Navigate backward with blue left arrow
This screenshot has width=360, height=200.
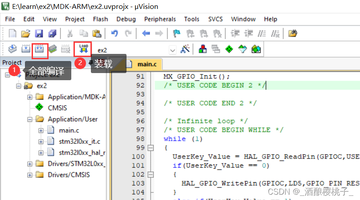146,33
